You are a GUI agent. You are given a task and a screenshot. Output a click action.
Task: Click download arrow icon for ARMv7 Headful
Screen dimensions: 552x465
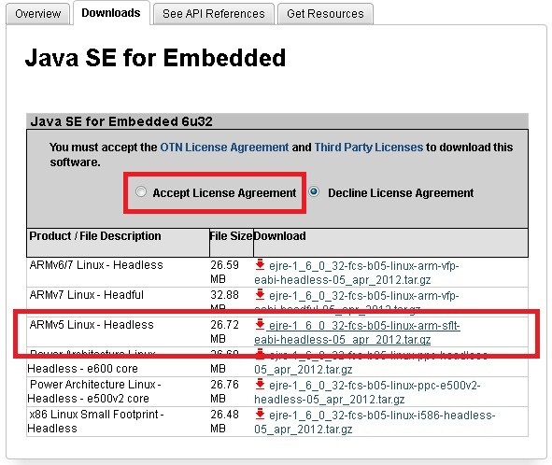pos(260,295)
